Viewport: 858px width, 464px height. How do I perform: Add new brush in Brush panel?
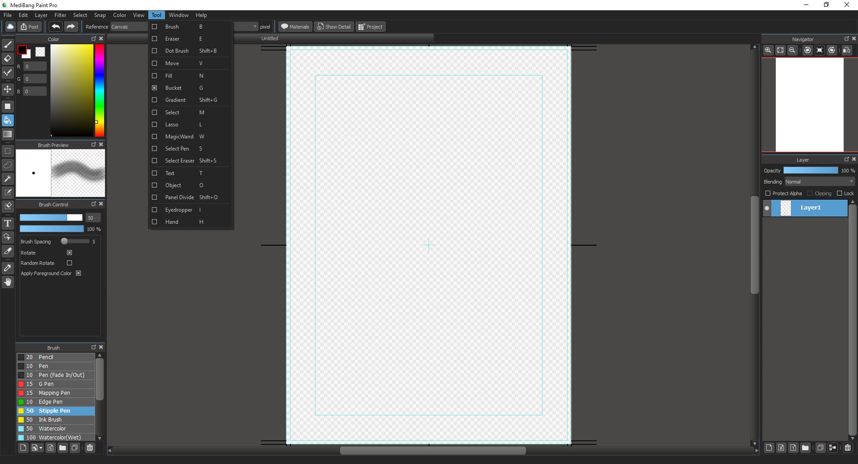click(x=23, y=448)
